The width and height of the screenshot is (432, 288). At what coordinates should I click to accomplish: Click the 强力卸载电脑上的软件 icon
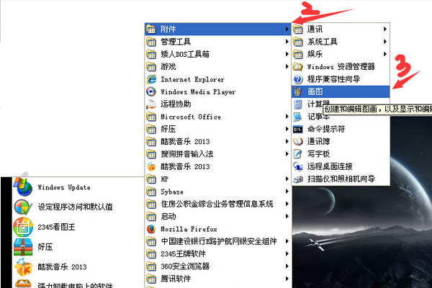23,284
